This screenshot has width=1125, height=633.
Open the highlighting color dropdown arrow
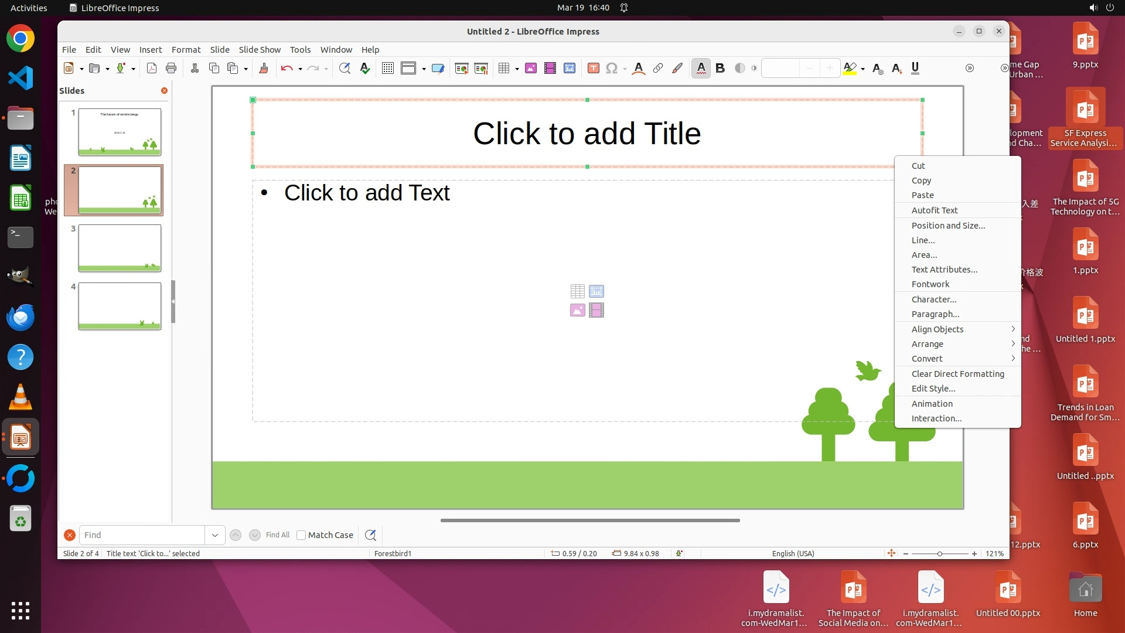tap(863, 69)
